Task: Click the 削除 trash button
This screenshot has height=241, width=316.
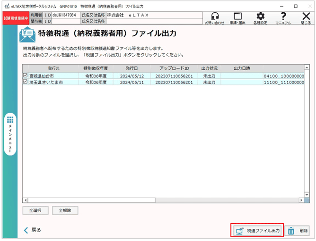Action: 297,231
